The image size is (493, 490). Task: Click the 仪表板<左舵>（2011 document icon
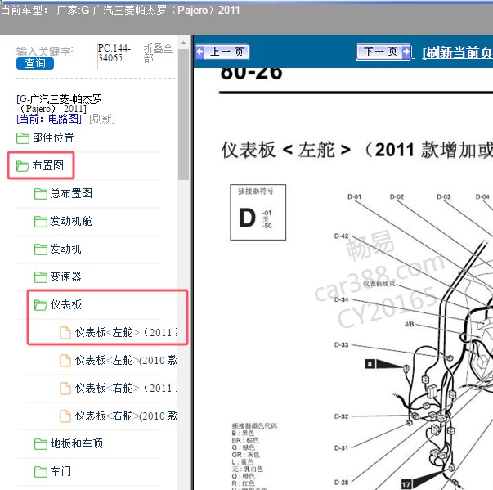[65, 333]
